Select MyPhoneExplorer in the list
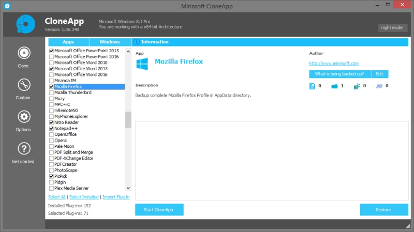Image resolution: width=414 pixels, height=232 pixels. (71, 117)
